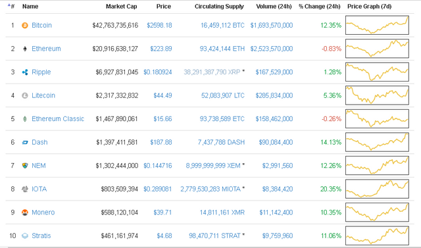The height and width of the screenshot is (248, 421).
Task: Click Ripple volume $167,529,000
Action: click(274, 72)
